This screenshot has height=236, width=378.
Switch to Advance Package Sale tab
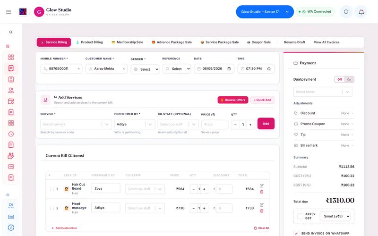[x=172, y=42]
